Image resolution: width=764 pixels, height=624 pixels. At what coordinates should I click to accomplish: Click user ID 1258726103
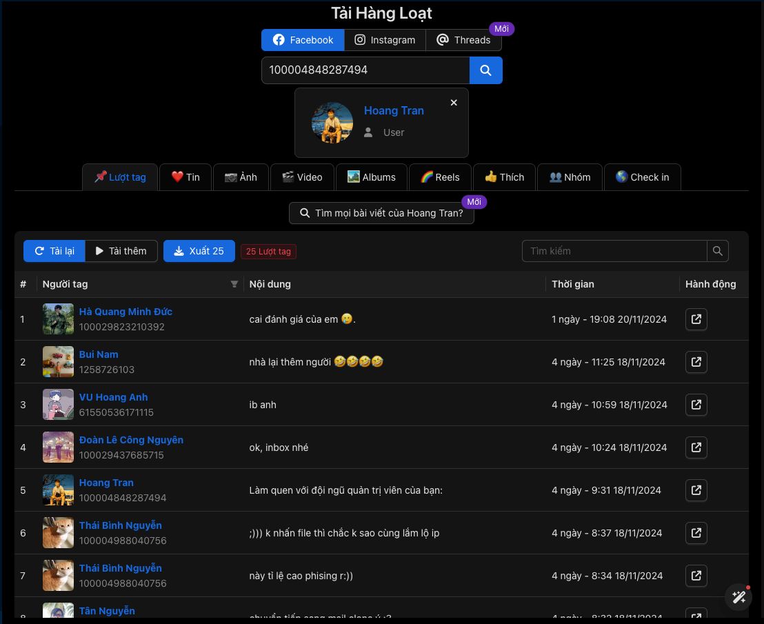107,370
